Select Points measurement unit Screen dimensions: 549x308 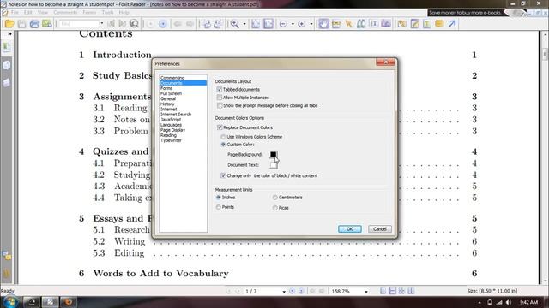point(219,207)
